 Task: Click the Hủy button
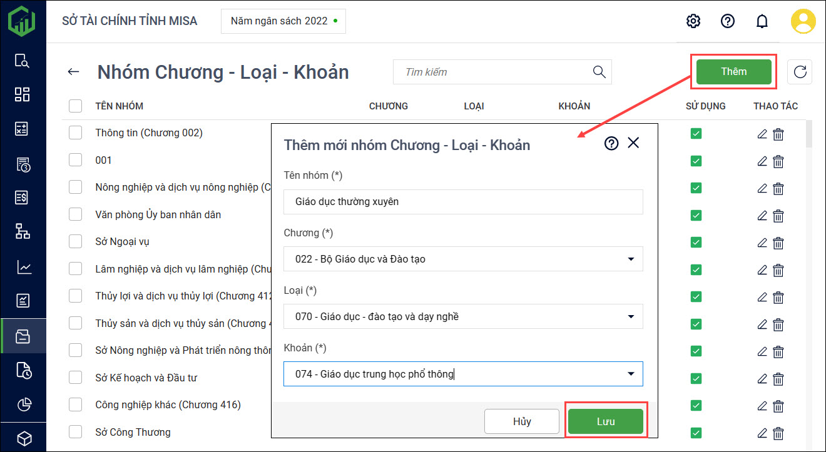pyautogui.click(x=521, y=421)
